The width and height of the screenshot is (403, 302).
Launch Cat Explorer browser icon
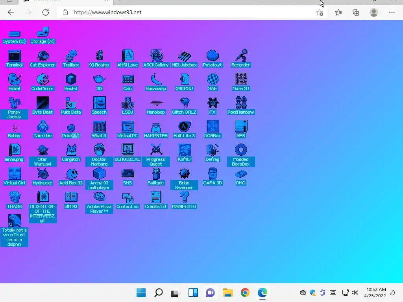click(43, 59)
